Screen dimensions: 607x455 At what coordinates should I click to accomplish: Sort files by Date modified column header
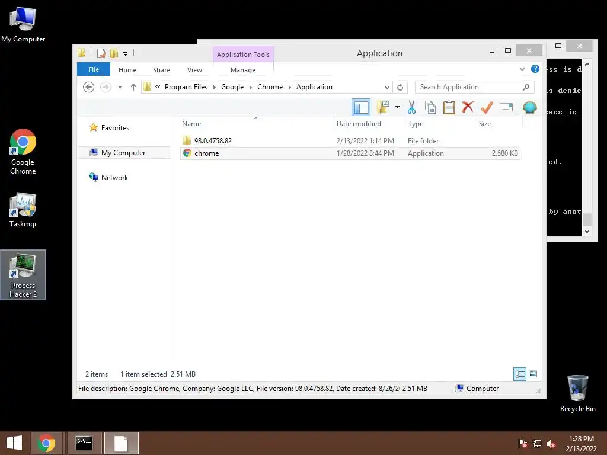pyautogui.click(x=368, y=123)
